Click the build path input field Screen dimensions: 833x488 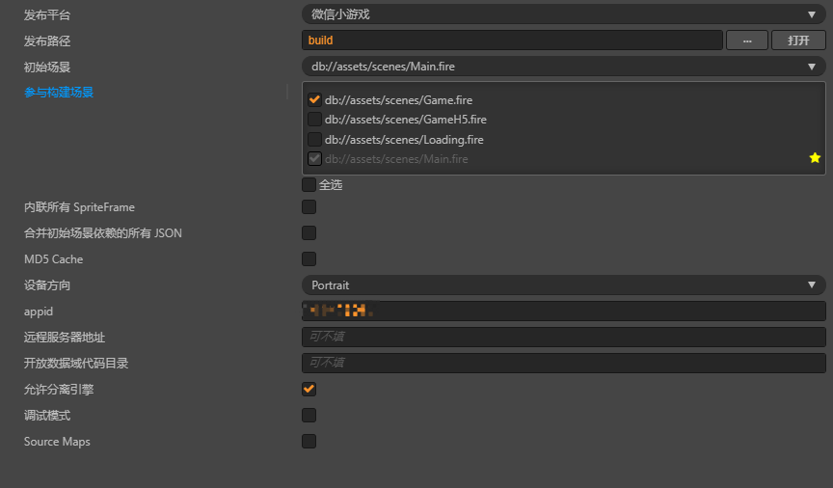click(x=512, y=41)
